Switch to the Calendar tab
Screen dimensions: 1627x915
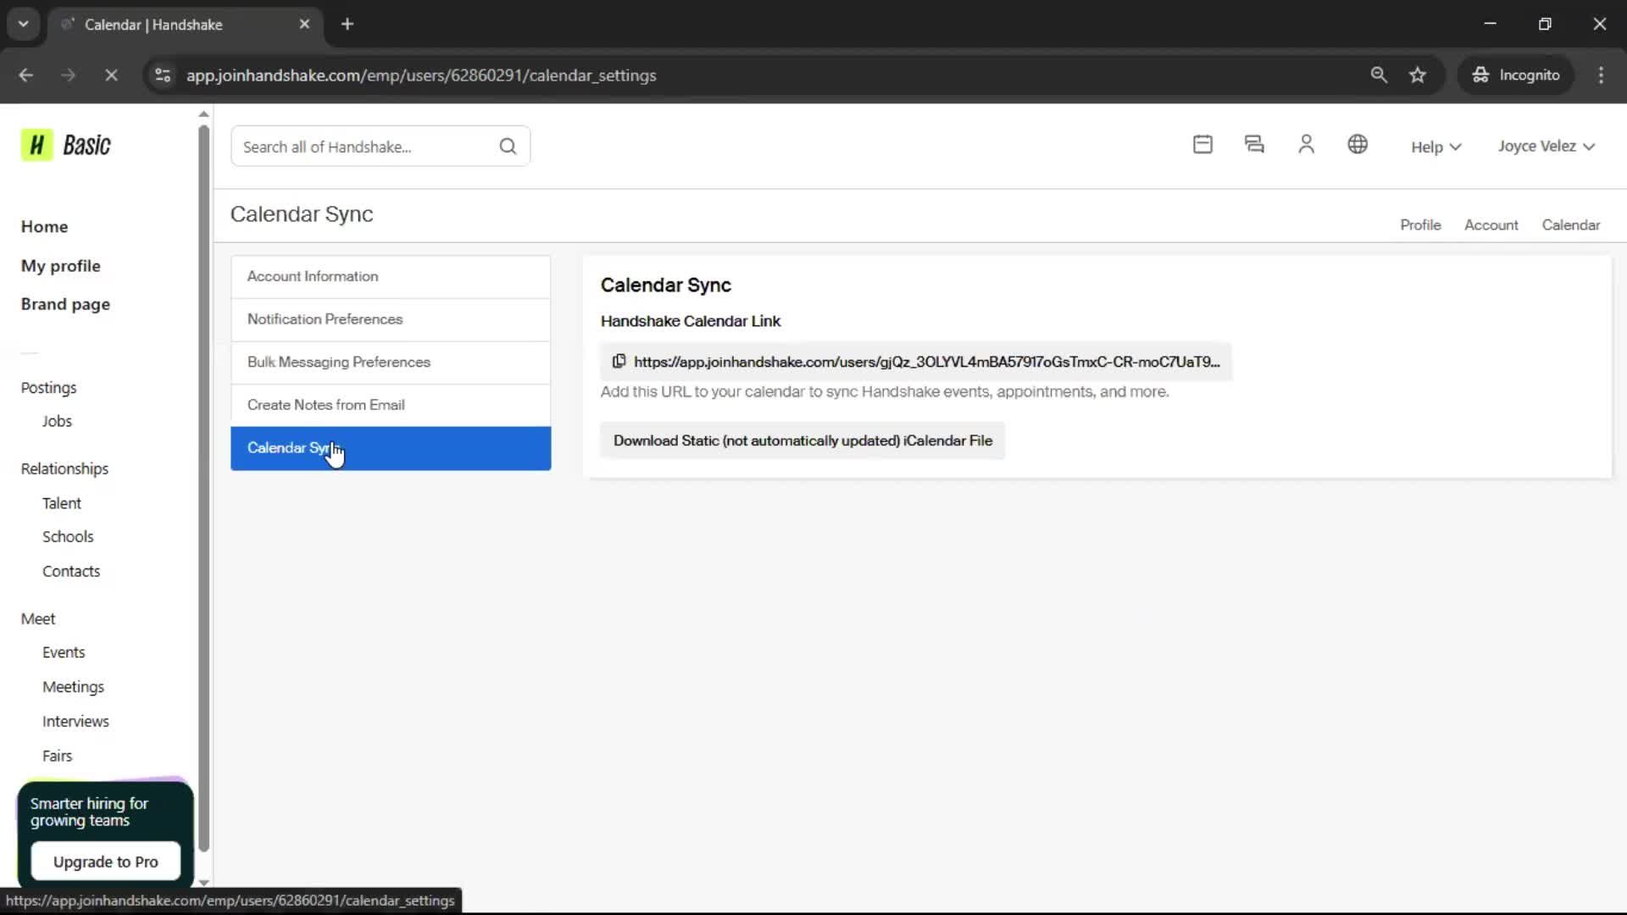(x=1570, y=225)
